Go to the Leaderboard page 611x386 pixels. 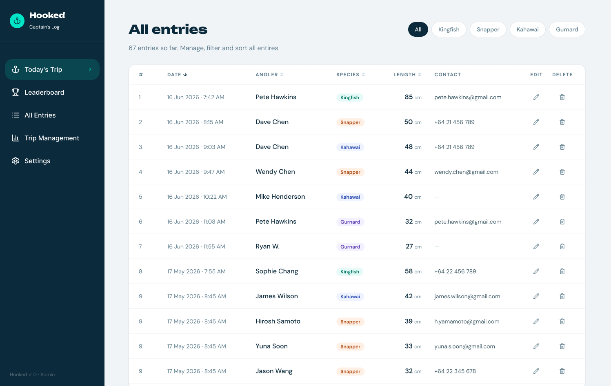(x=52, y=92)
